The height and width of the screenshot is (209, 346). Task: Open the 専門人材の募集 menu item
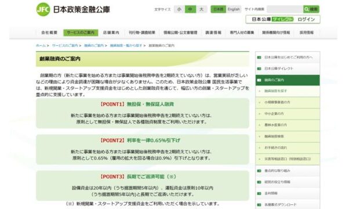point(242,33)
